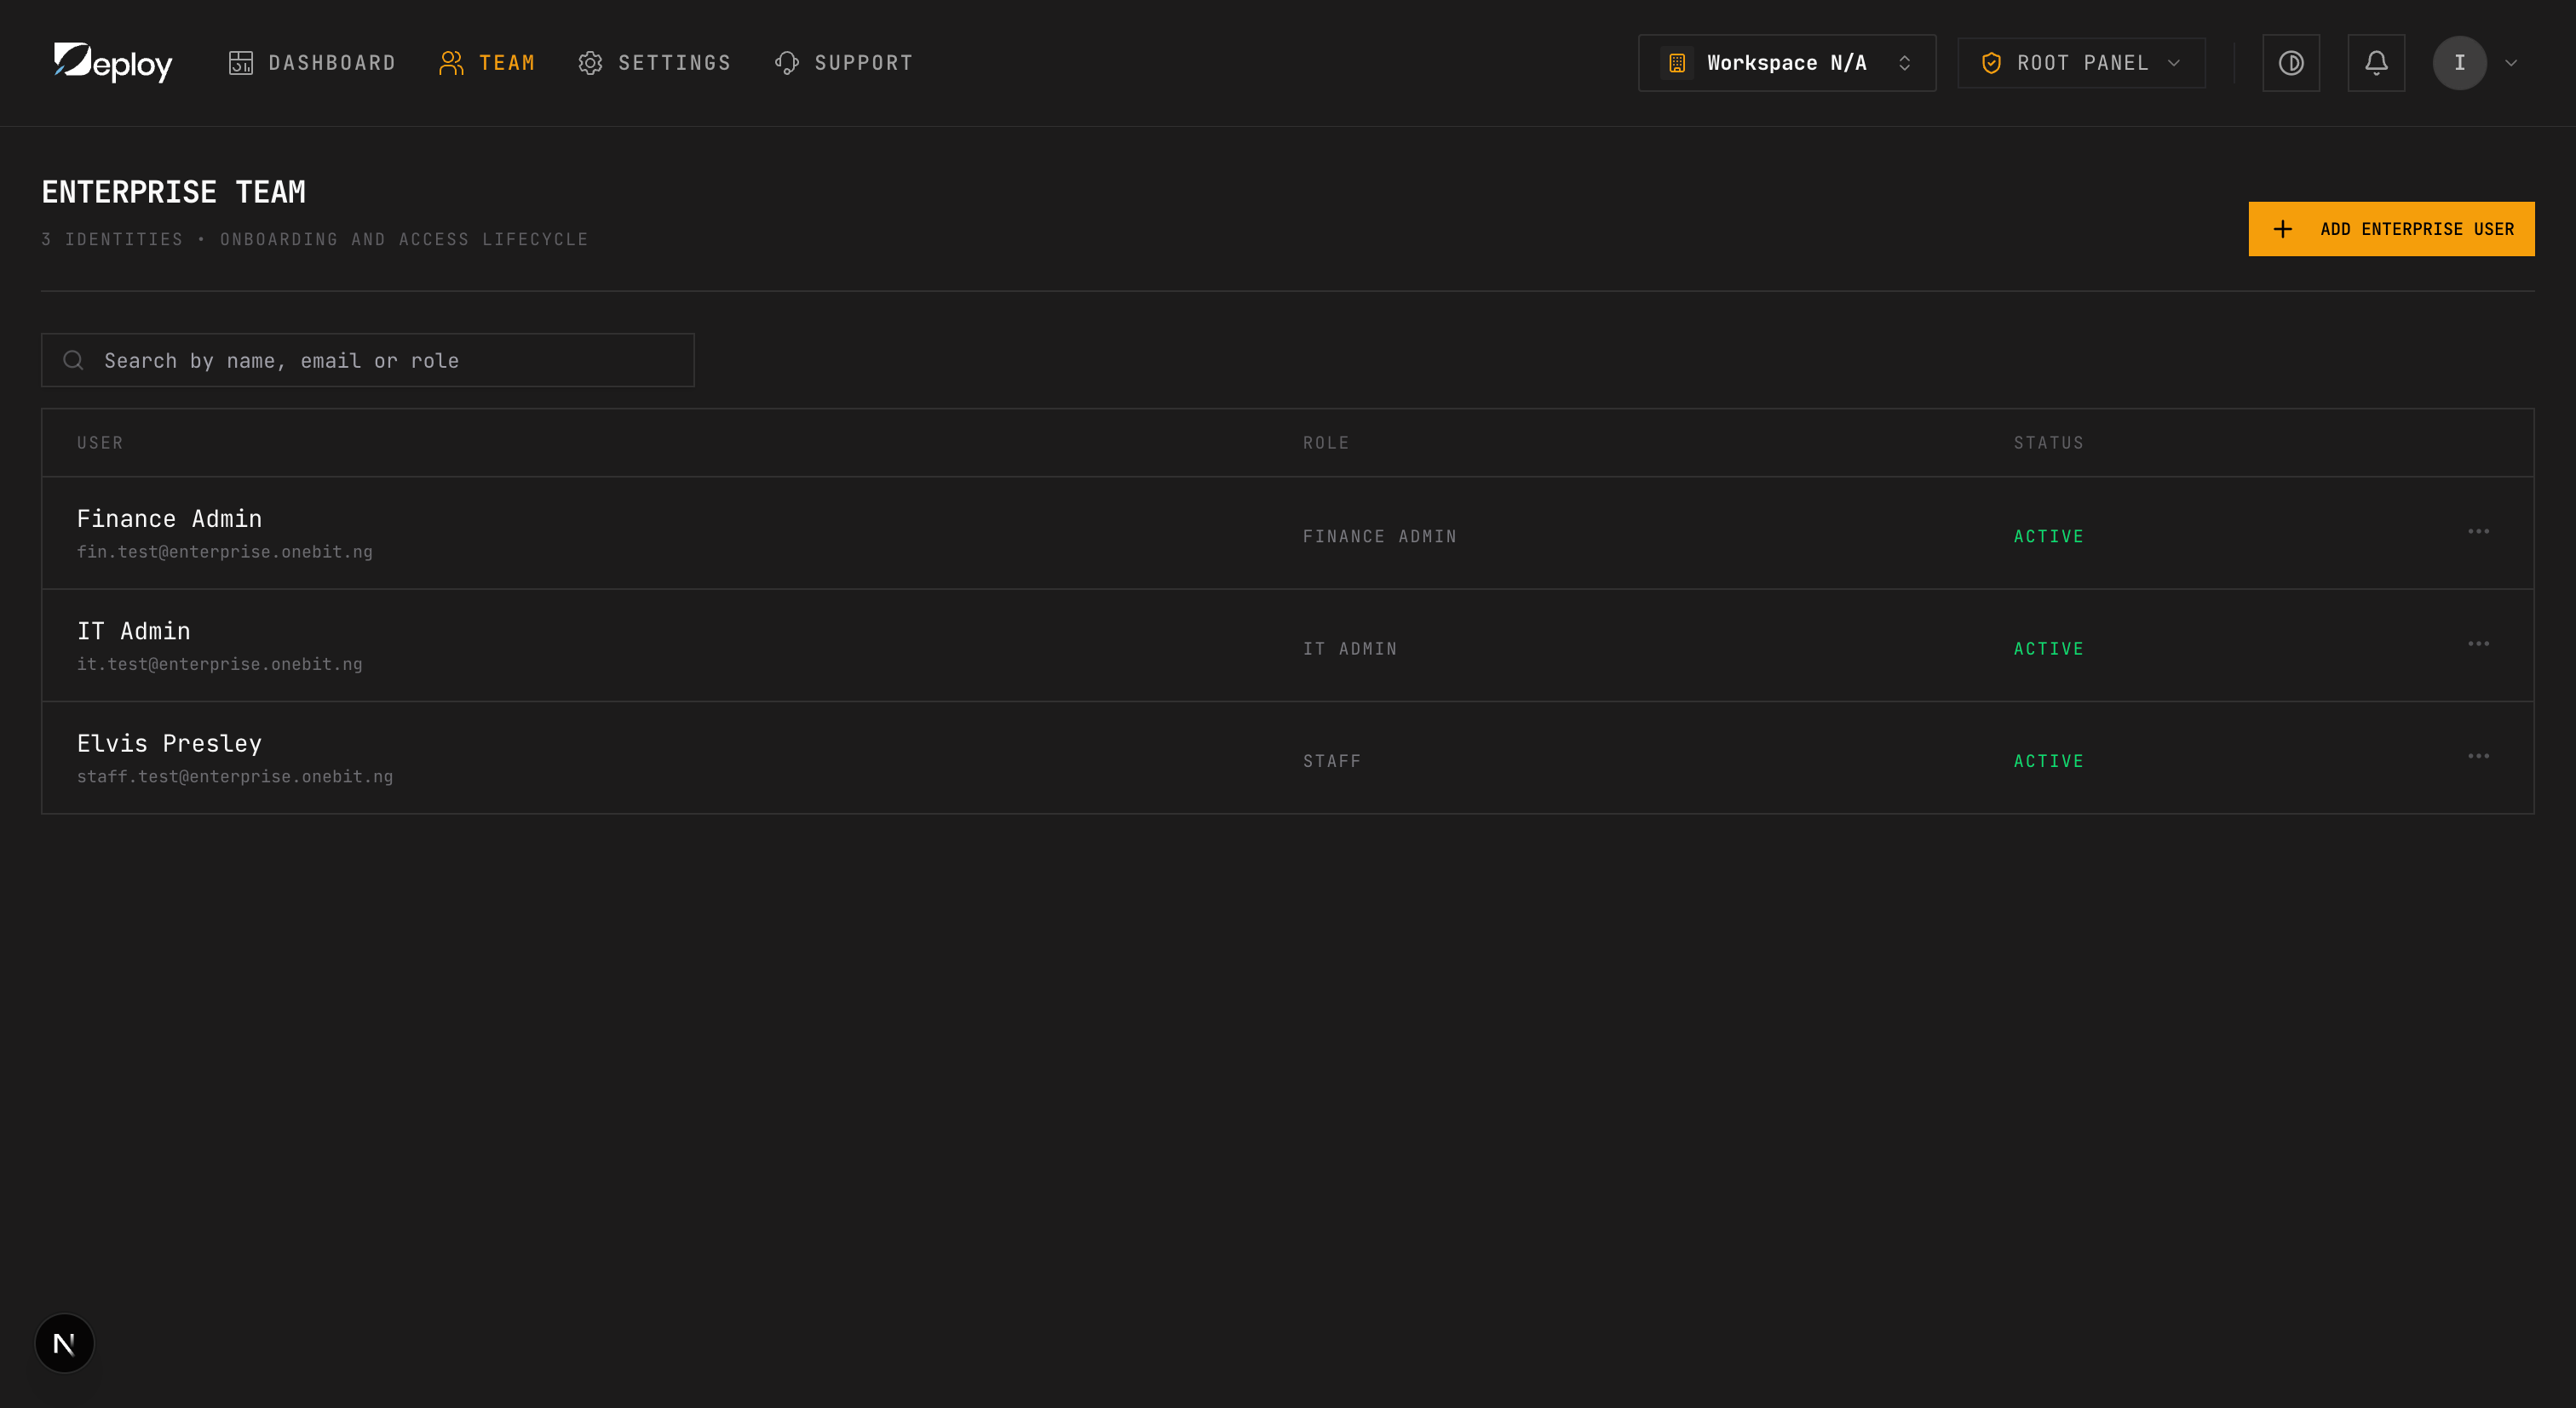This screenshot has width=2576, height=1408.
Task: Open notifications bell
Action: 2375,63
